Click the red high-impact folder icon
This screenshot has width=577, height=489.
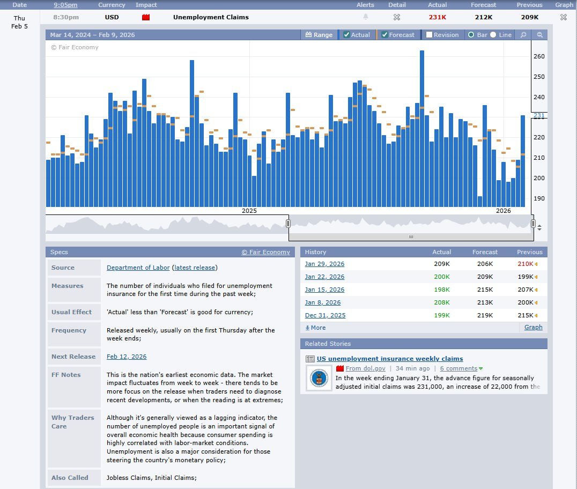click(146, 17)
